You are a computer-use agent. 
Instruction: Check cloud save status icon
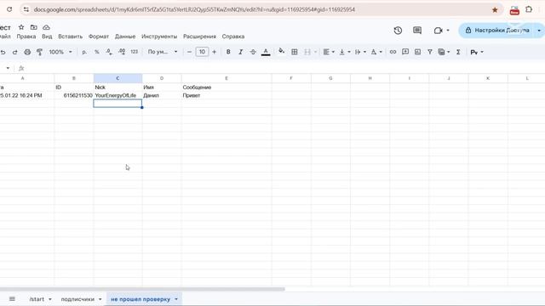click(x=46, y=27)
